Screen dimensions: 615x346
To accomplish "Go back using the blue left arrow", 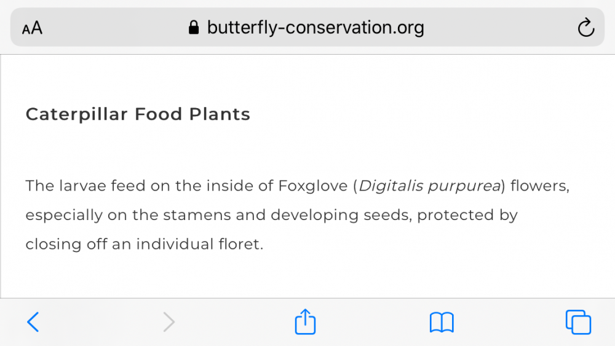I will [33, 322].
